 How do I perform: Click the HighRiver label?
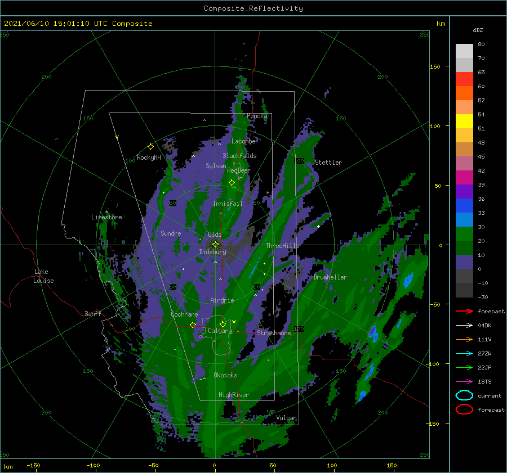234,395
